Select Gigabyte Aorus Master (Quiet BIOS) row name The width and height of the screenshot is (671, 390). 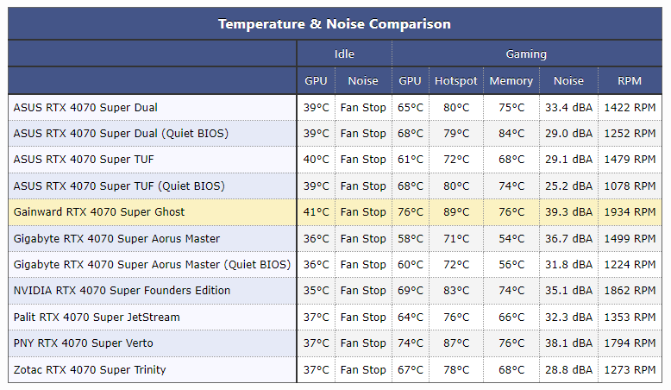pyautogui.click(x=152, y=265)
